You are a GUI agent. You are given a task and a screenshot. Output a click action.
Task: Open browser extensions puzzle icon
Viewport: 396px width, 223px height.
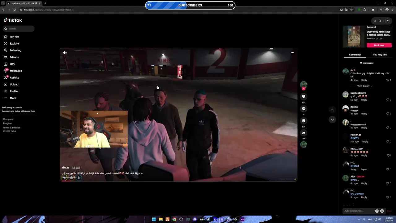365,10
